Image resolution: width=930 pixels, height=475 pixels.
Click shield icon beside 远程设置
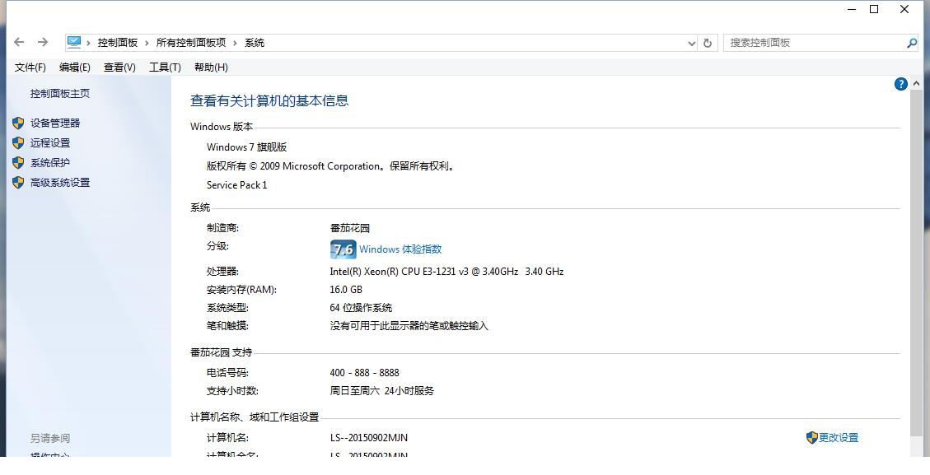pos(18,143)
